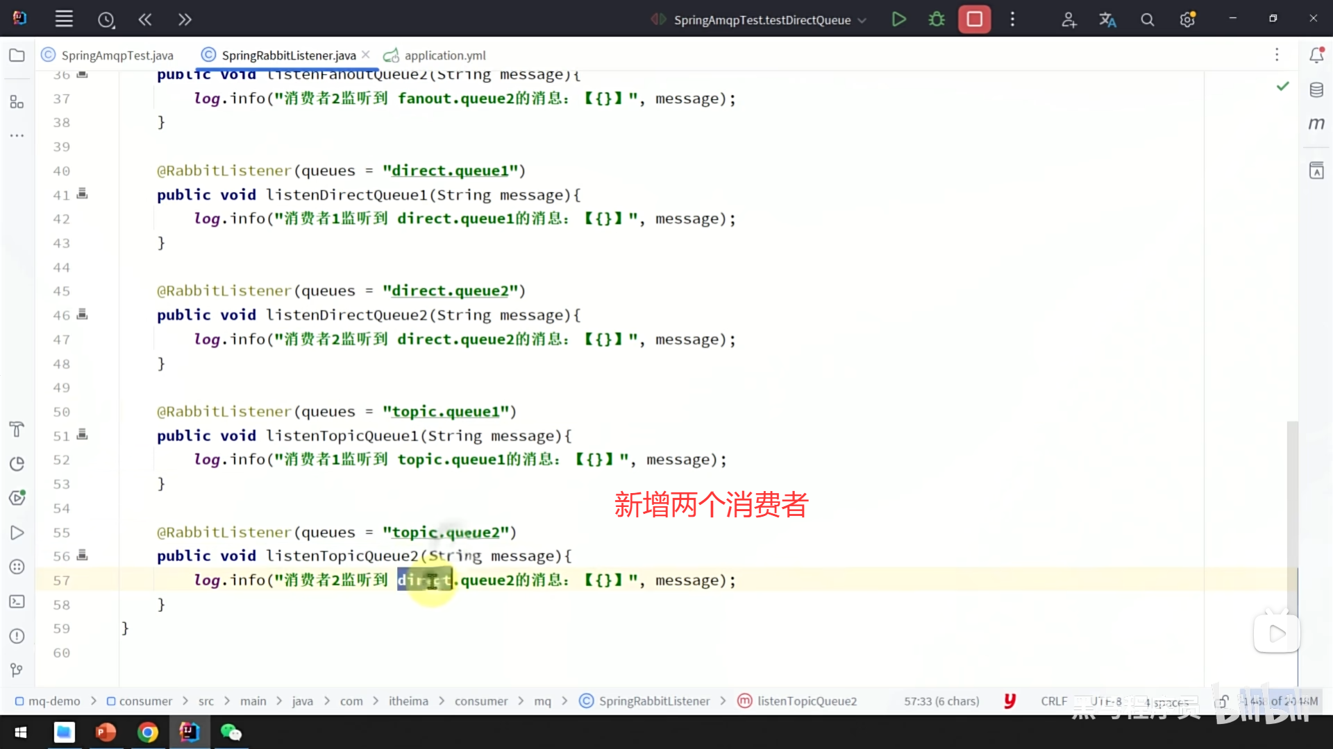
Task: Click gutter marker on line 41
Action: tap(82, 194)
